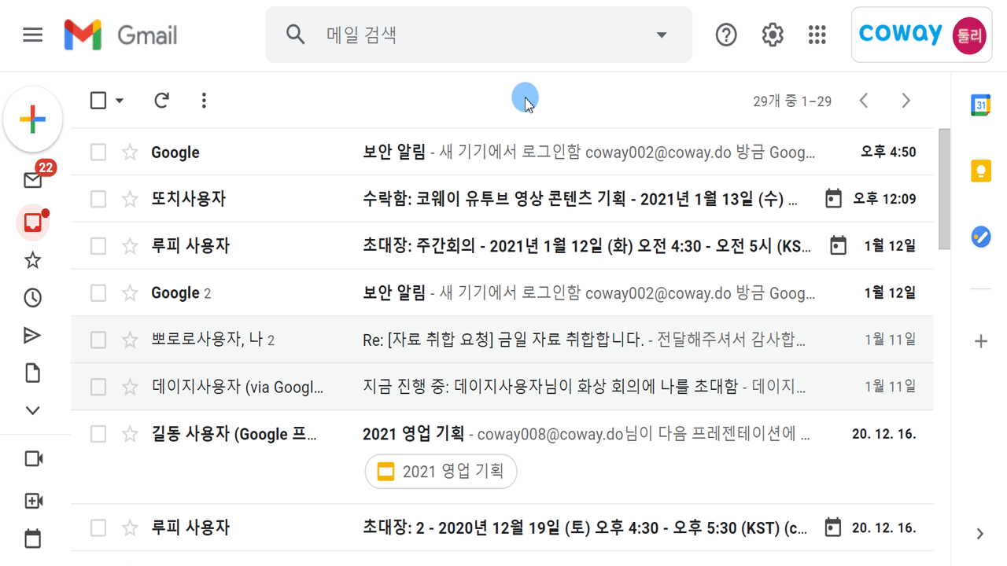Viewport: 1007px width, 566px height.
Task: Open email Re: [자료 취합 요청]
Action: pyautogui.click(x=502, y=340)
